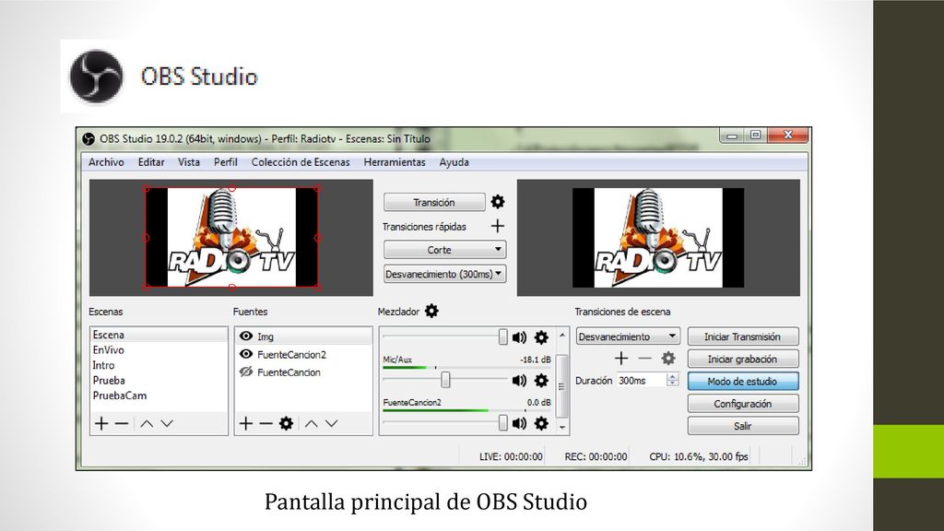Click the Duración 300ms input field
The width and height of the screenshot is (944, 531).
(642, 381)
